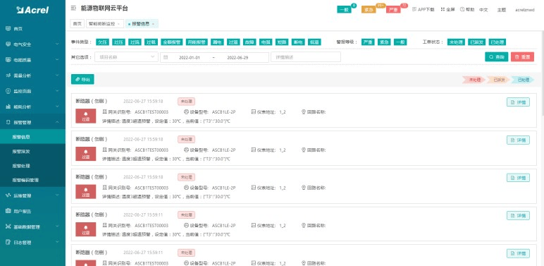The width and height of the screenshot is (544, 266).
Task: Click the 全屏 fullscreen icon
Action: pos(443,9)
